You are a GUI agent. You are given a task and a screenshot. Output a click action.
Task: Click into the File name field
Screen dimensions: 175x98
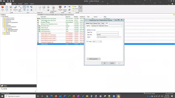point(107,35)
